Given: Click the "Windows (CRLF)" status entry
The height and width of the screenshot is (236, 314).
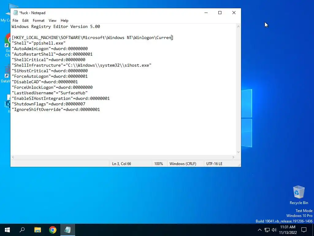Looking at the screenshot, I should (x=183, y=164).
